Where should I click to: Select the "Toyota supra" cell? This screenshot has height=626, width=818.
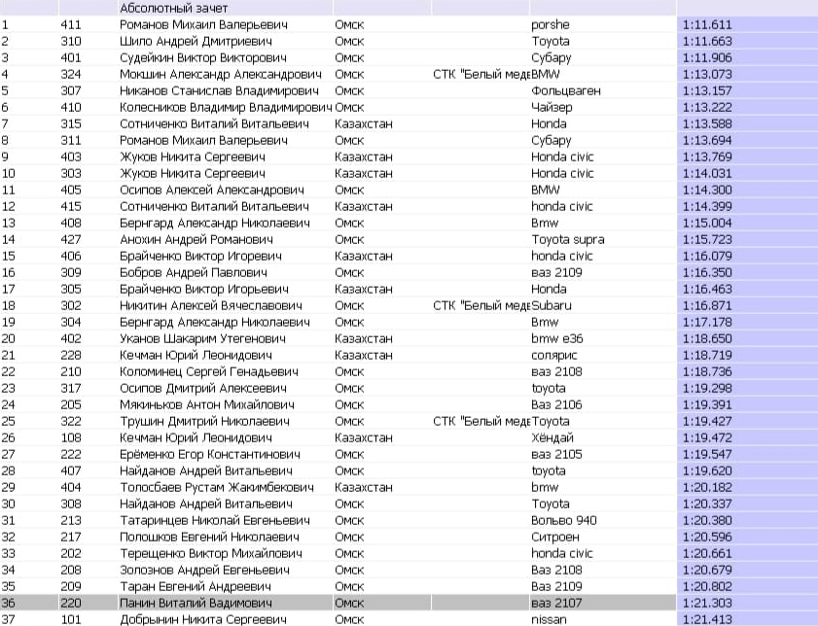point(568,239)
